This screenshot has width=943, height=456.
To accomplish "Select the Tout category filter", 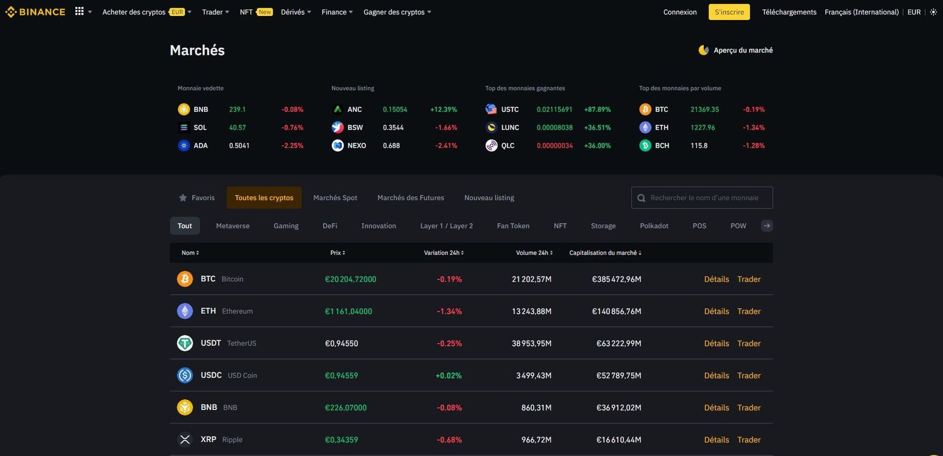I will click(x=185, y=226).
